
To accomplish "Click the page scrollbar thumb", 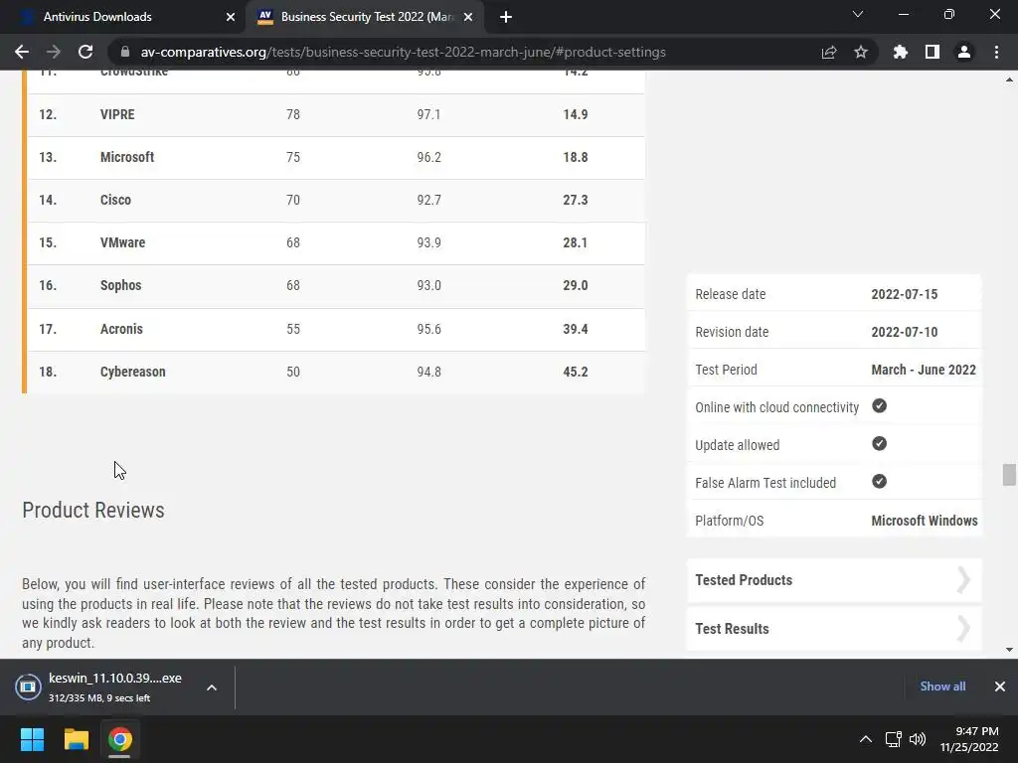I will click(x=1009, y=474).
